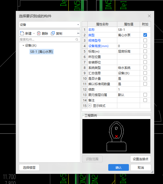Select SB-1 [离心水泵] in the tree
Viewport: 163px width, 184px height.
tap(41, 52)
